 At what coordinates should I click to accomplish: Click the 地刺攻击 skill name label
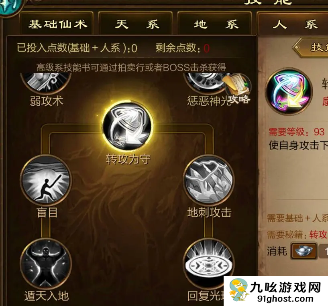pos(209,213)
